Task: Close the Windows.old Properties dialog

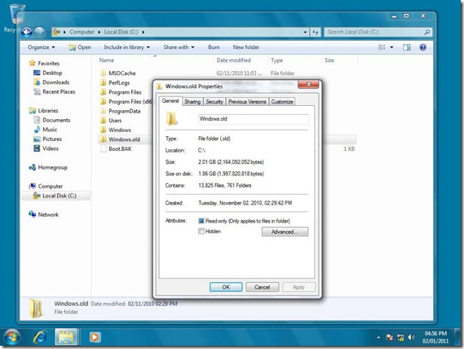Action: click(308, 84)
